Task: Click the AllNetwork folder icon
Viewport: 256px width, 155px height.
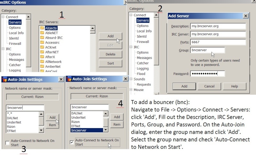Action: [42, 61]
